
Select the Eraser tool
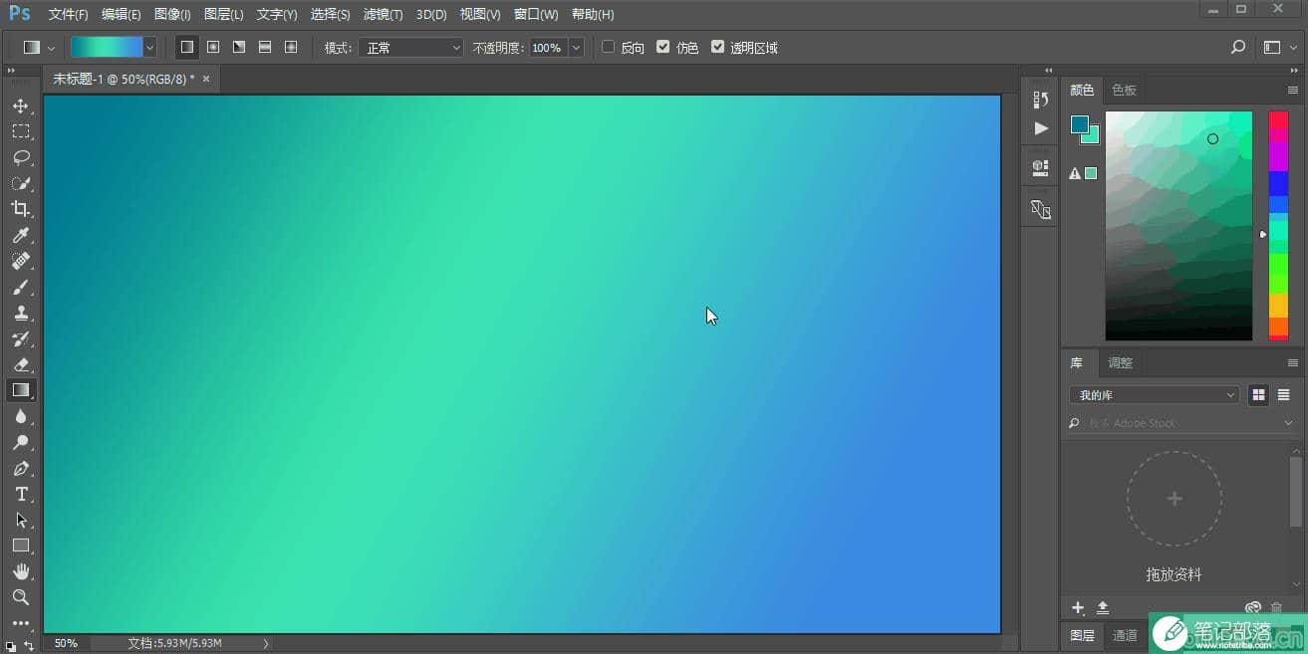pos(21,364)
